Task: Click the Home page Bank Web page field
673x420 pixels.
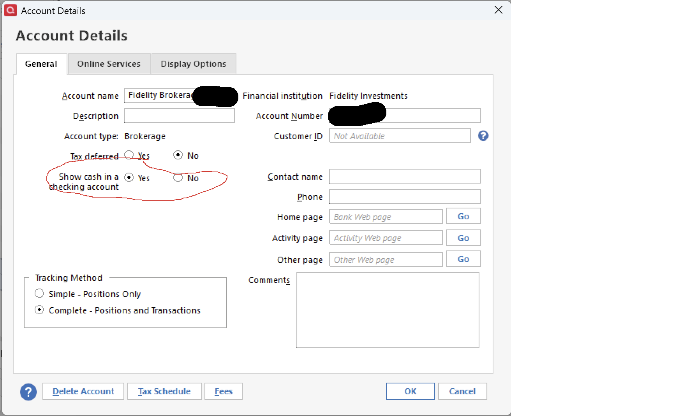Action: 386,217
